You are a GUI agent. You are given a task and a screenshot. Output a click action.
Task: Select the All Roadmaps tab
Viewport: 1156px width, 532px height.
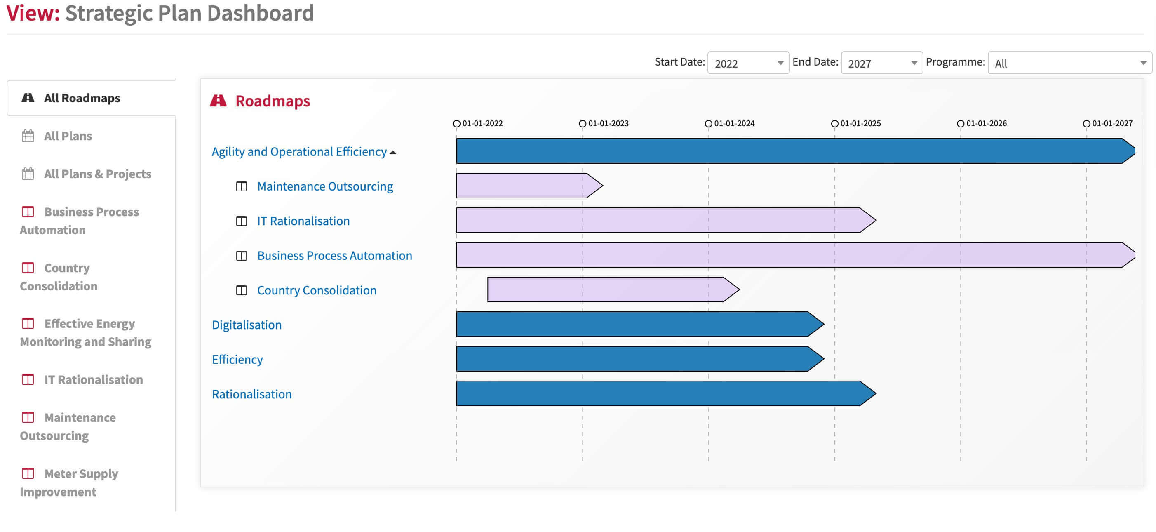pyautogui.click(x=91, y=98)
